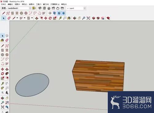Screen dimensions: 154x113
Task: Expand Arc tool dropdown arrow in Getting Started toolbar
Action: pos(25,18)
